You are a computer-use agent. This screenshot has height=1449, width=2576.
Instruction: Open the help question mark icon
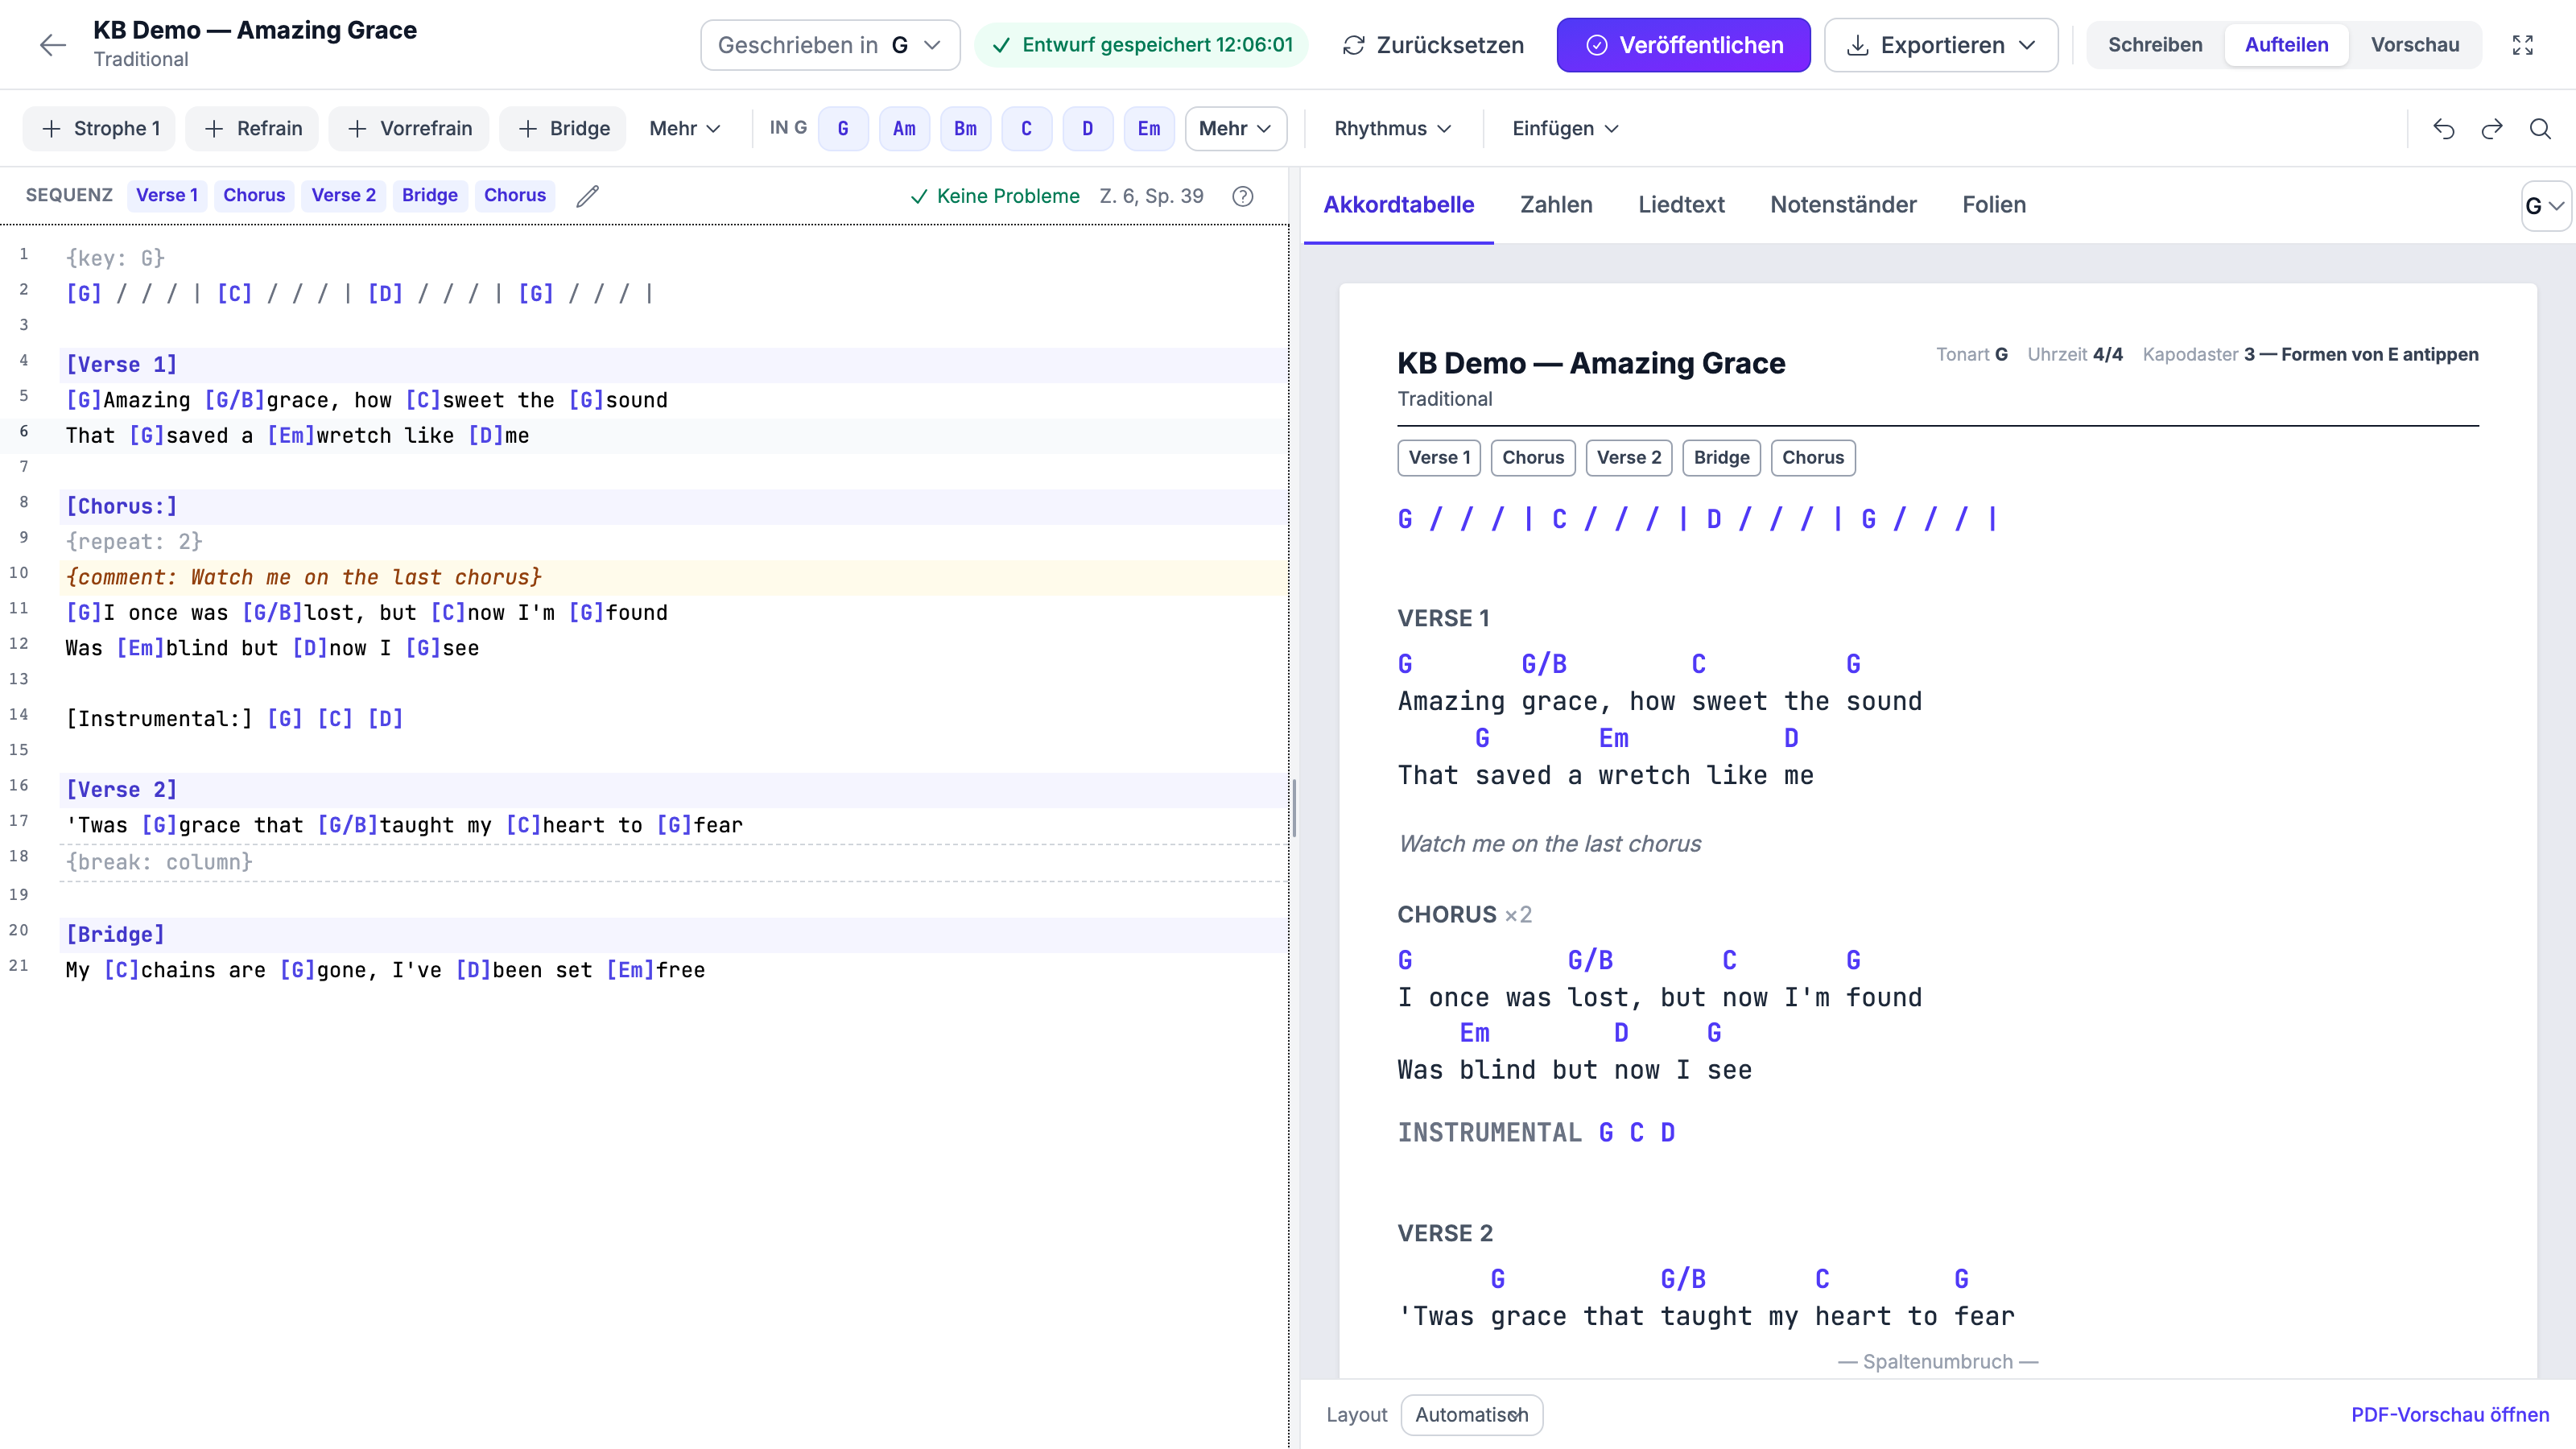(1243, 196)
